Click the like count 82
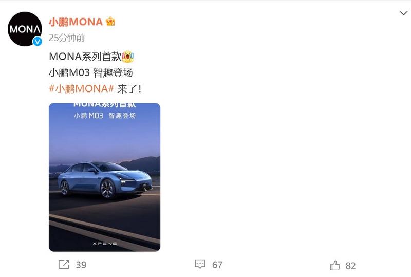Viewport: 411px width, 277px height. point(350,266)
